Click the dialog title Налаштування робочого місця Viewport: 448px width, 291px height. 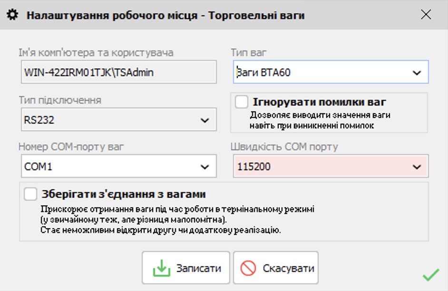pyautogui.click(x=112, y=15)
